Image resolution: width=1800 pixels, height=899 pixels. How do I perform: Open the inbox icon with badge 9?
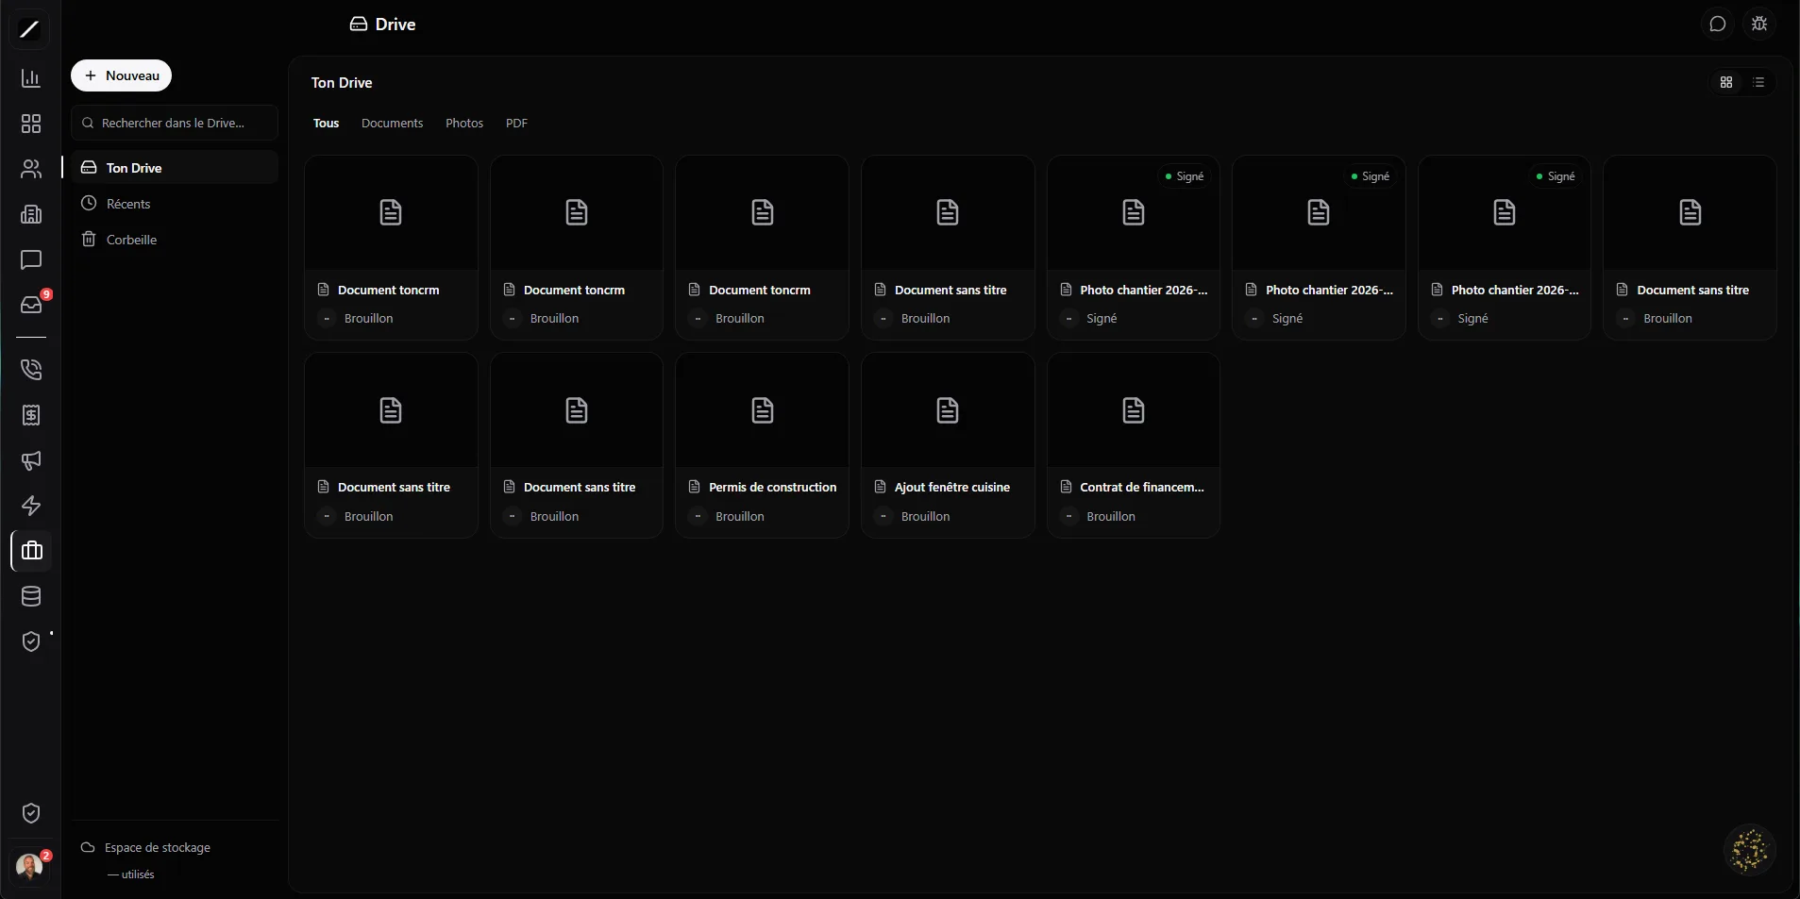click(x=31, y=305)
